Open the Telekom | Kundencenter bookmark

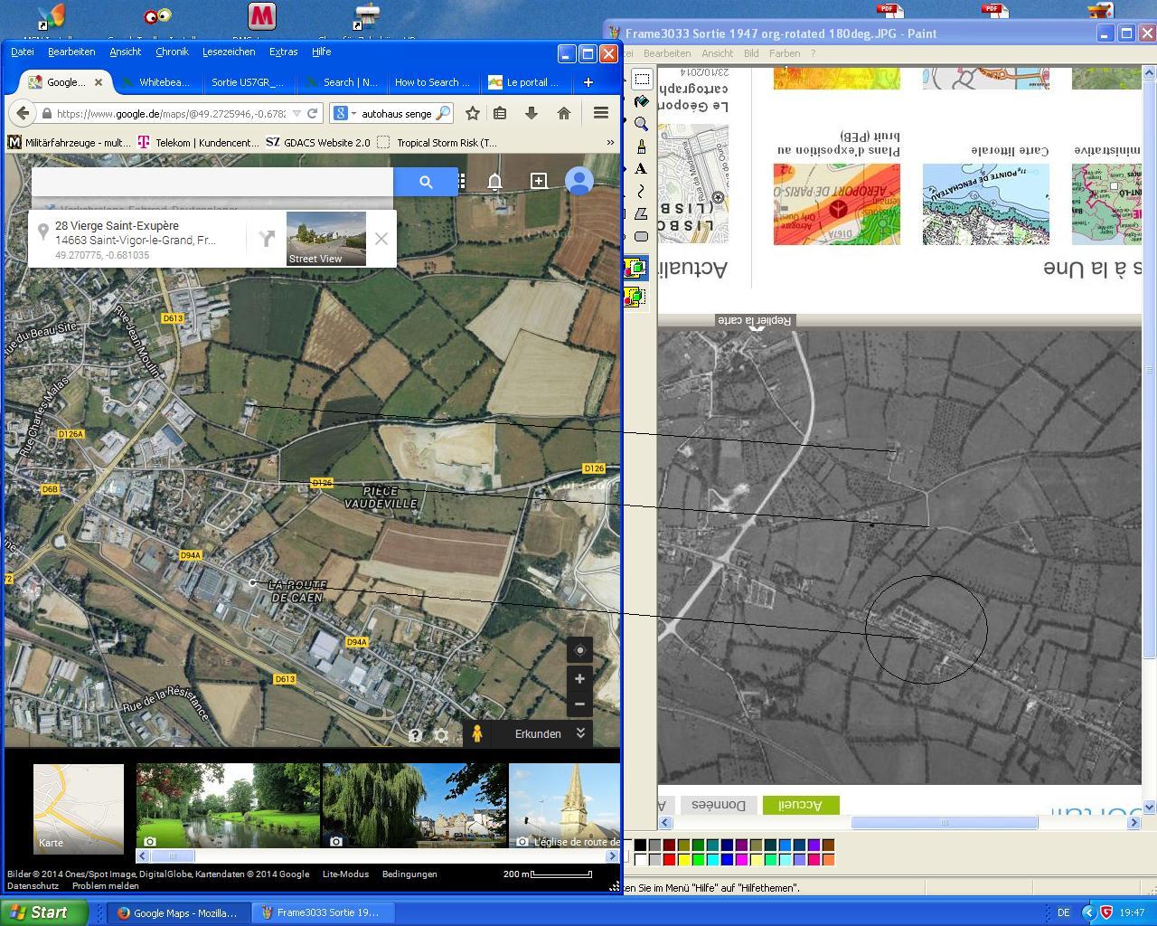pos(198,142)
